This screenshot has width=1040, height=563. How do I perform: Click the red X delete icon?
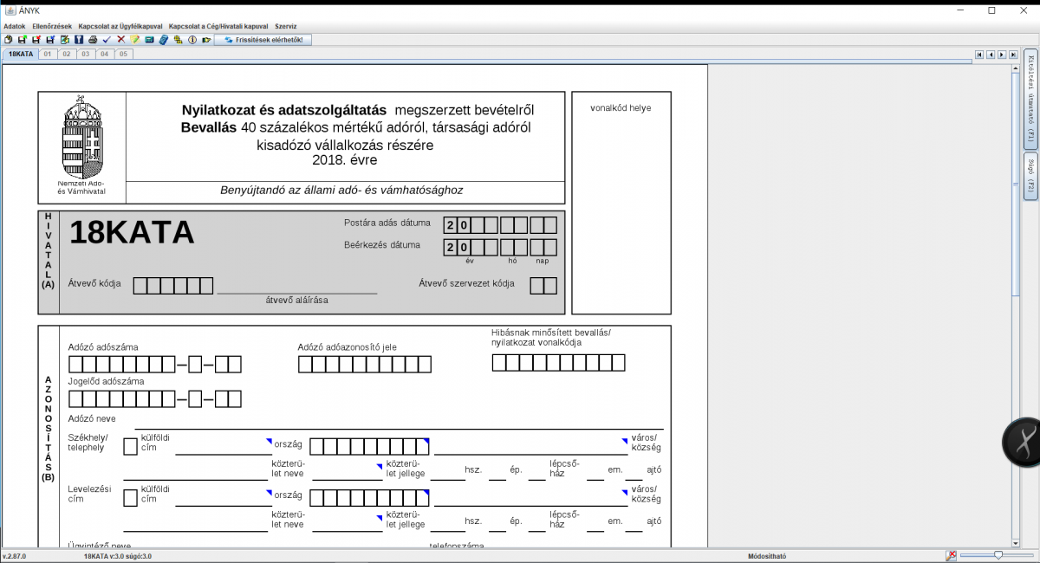click(120, 40)
